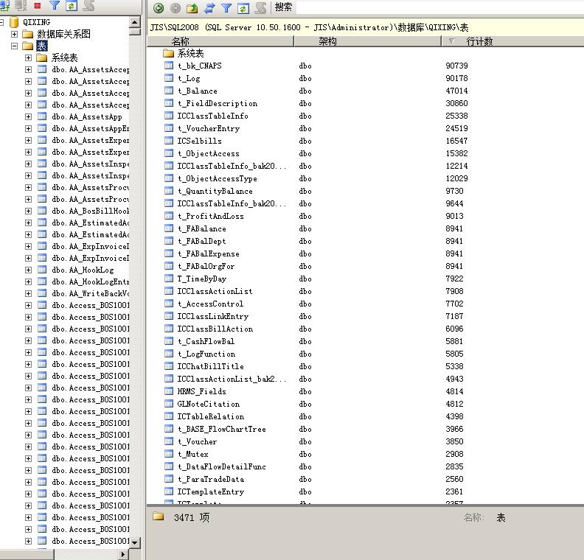Select the T_TimeByDay table row

(x=202, y=279)
